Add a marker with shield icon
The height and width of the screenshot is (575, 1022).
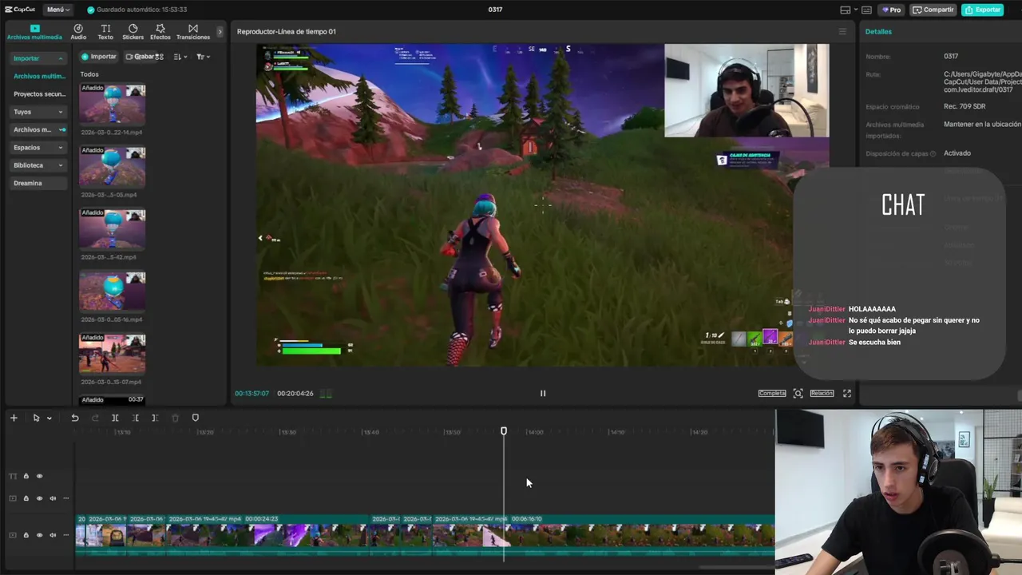point(196,418)
